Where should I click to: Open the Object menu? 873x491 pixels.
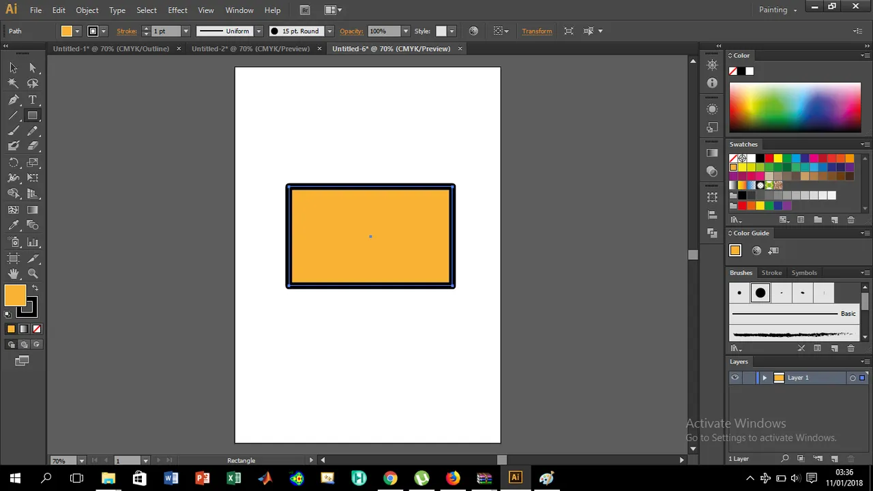pos(87,10)
